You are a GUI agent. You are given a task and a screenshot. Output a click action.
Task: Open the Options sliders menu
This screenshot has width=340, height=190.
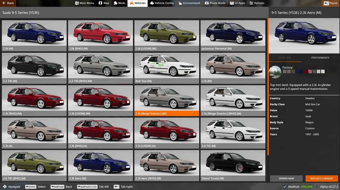257,3
